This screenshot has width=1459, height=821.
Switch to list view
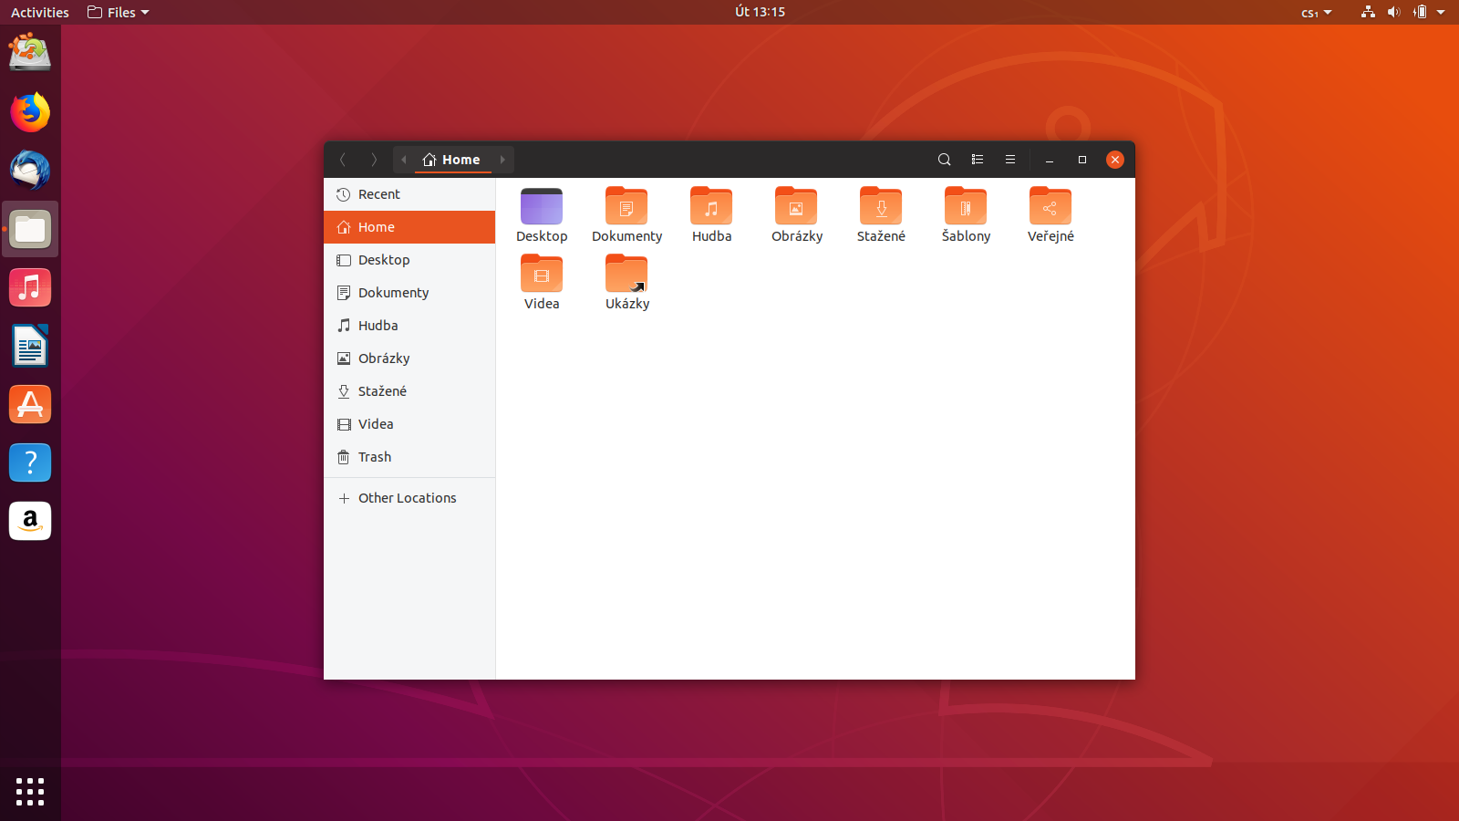click(x=977, y=160)
